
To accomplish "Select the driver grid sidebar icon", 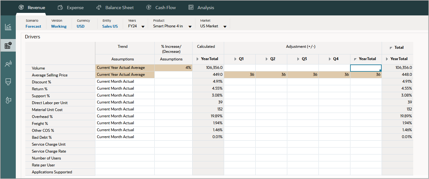I will [8, 45].
